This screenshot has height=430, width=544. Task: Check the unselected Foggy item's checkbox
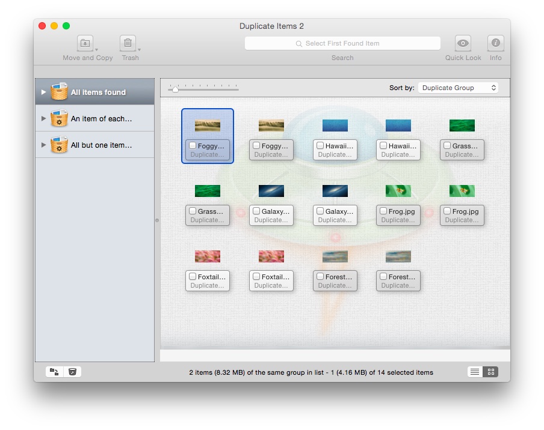[256, 145]
